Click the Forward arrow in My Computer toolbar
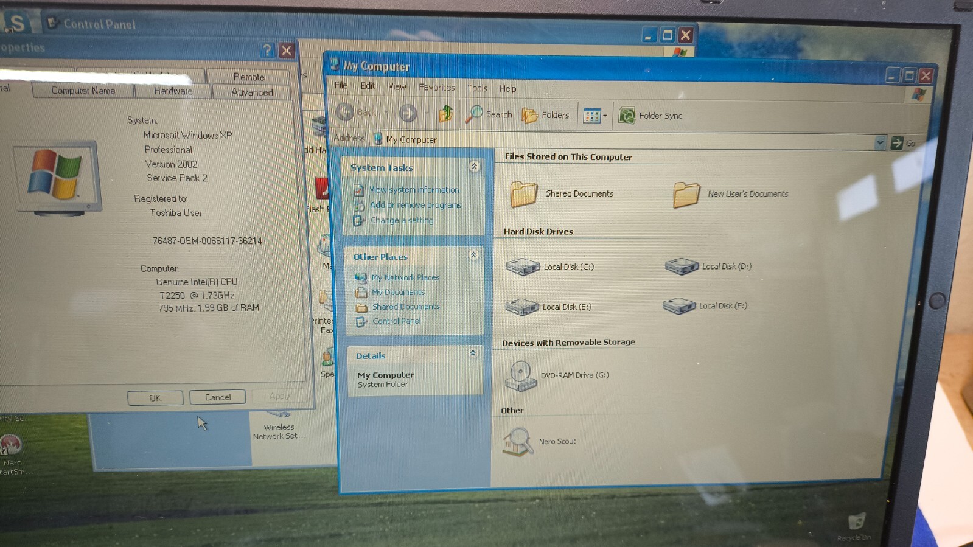973x547 pixels. (408, 113)
